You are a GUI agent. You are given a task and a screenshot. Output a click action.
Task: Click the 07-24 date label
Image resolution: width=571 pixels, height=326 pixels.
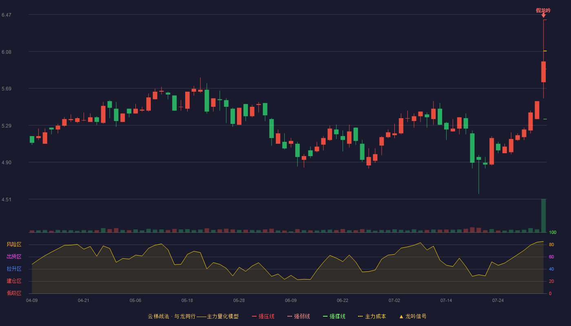coord(498,300)
